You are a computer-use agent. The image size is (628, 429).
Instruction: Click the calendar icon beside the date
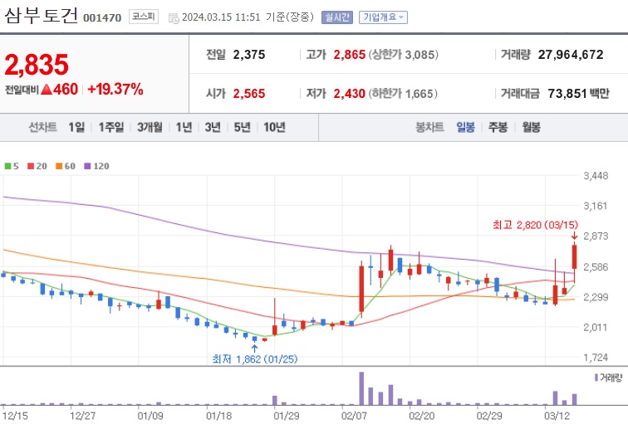click(174, 18)
